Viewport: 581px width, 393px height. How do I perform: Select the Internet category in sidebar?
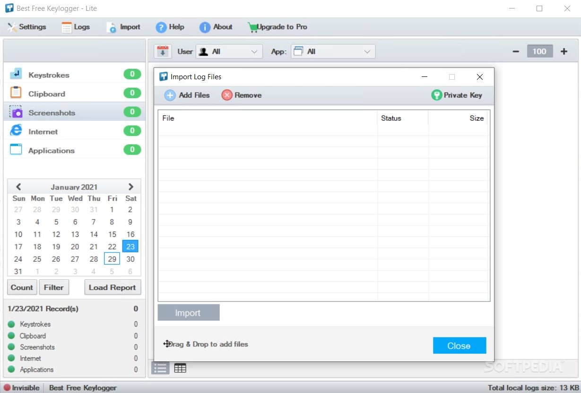[75, 131]
